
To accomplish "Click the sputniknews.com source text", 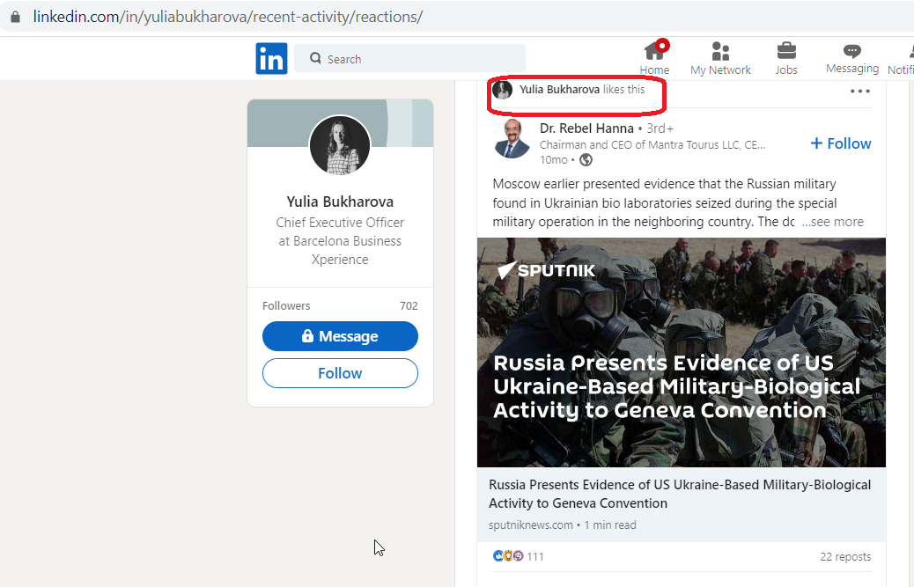I will 530,525.
